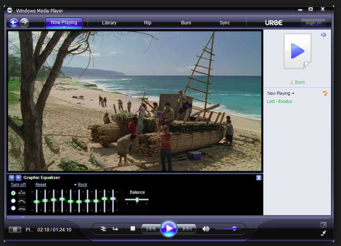Viewport: 341px width, 246px height.
Task: Click the orange clear list pane icon
Action: 325,94
